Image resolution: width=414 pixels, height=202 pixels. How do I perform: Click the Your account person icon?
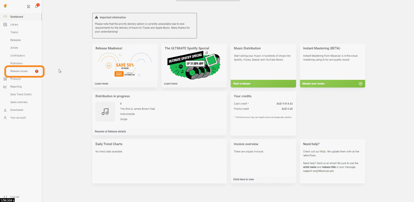tap(5, 117)
